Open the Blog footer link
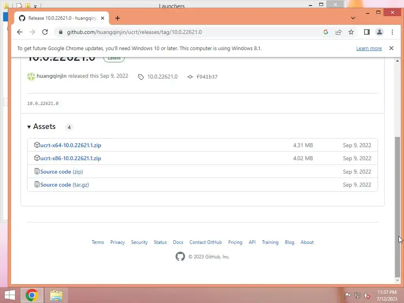The width and height of the screenshot is (404, 303). pos(289,242)
